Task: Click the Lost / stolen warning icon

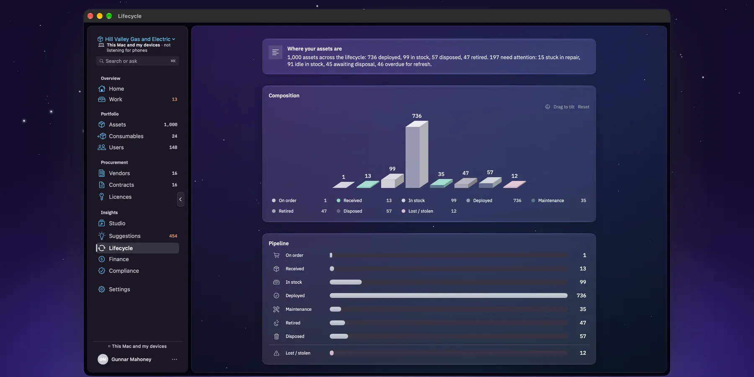Action: 276,353
